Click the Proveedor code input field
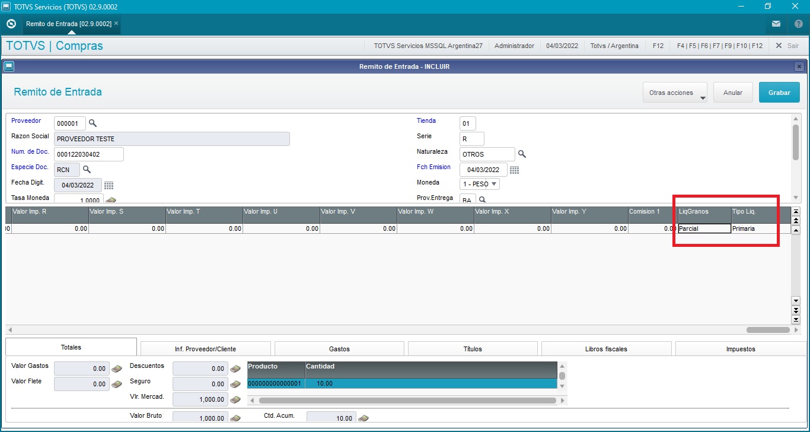810x432 pixels. point(70,123)
